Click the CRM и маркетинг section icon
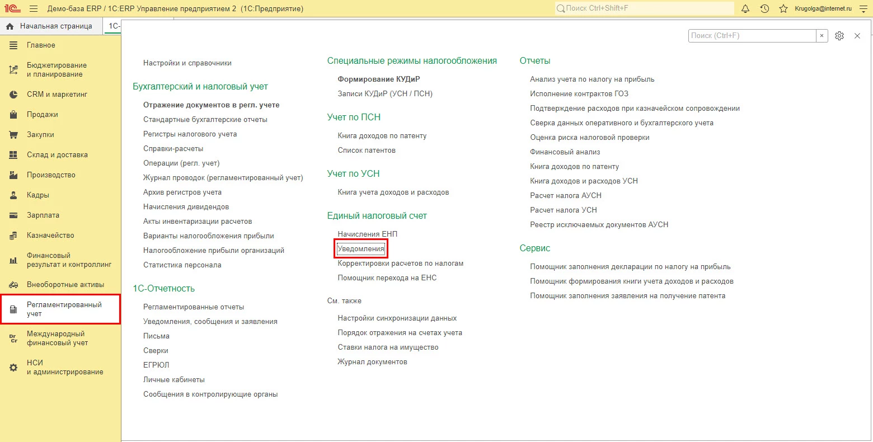 point(14,95)
